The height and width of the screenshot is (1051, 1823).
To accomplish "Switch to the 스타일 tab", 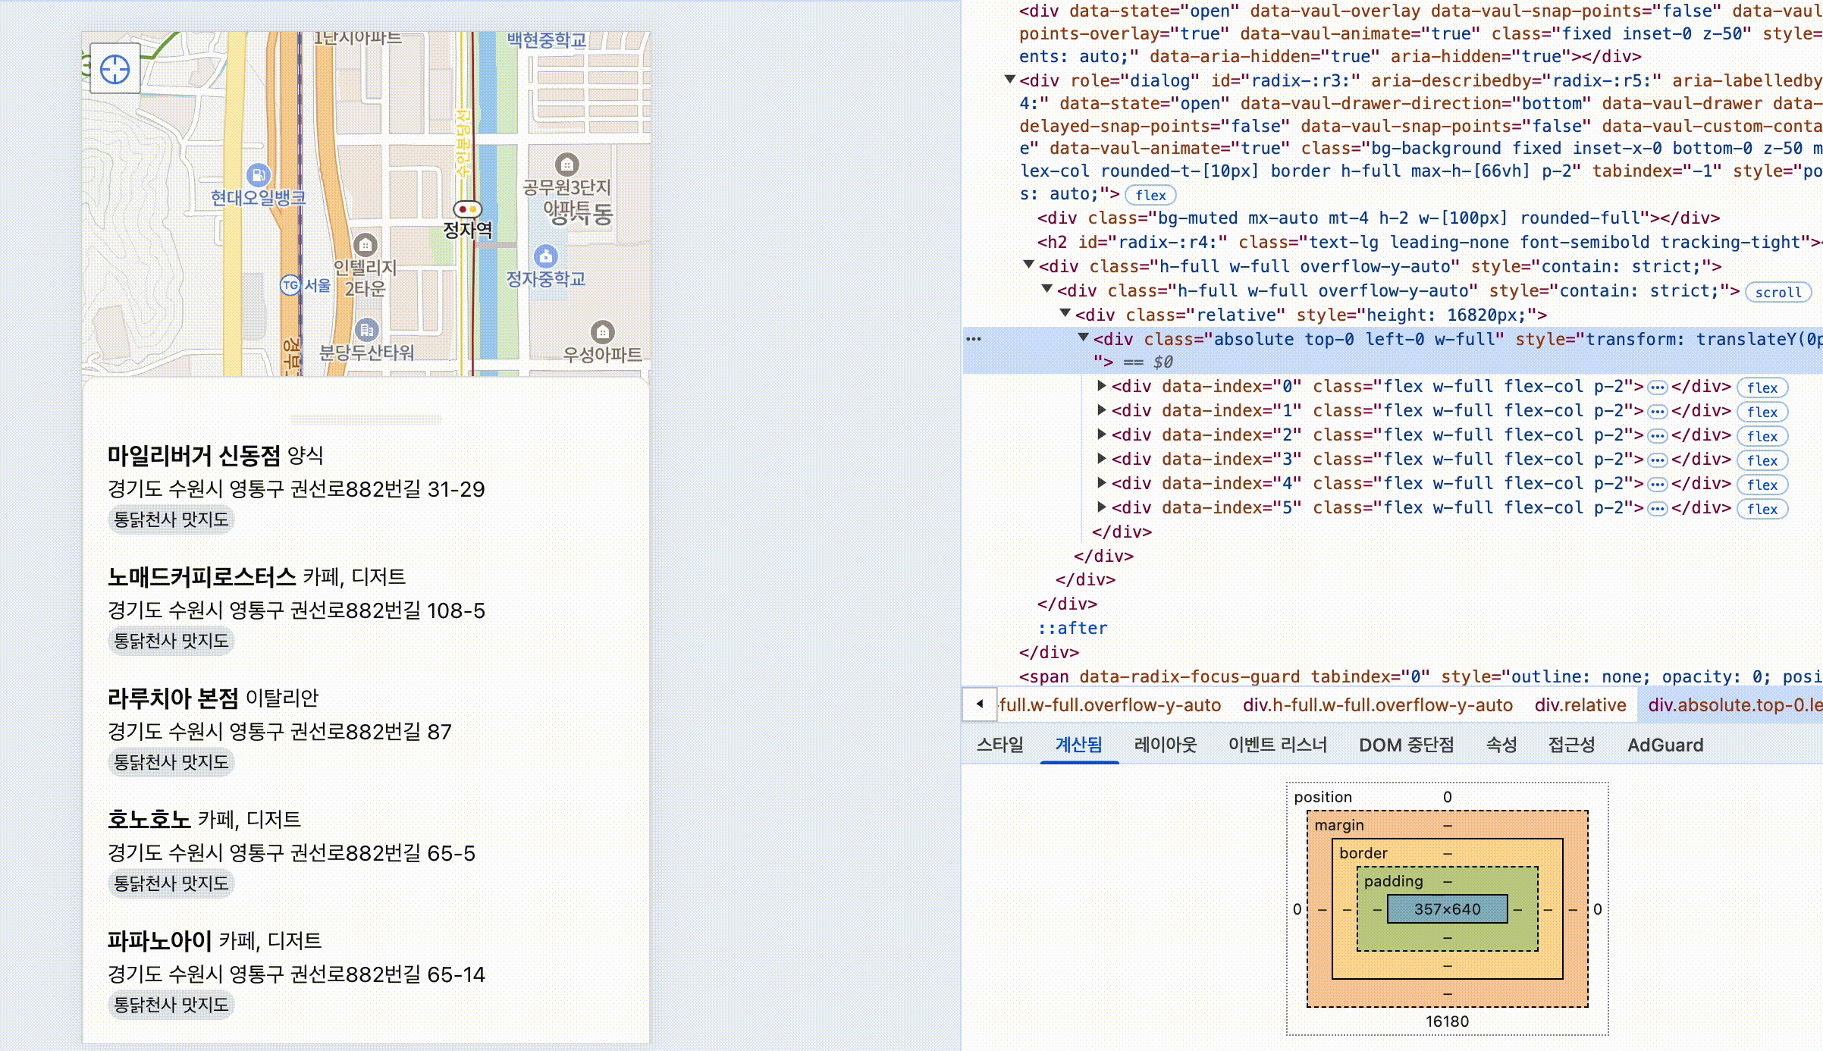I will 999,745.
